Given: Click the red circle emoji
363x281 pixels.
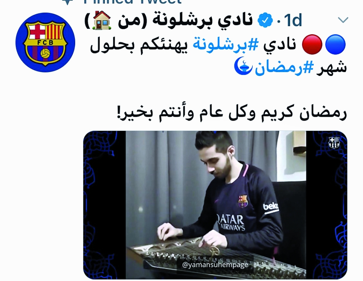Looking at the screenshot, I should tap(312, 44).
